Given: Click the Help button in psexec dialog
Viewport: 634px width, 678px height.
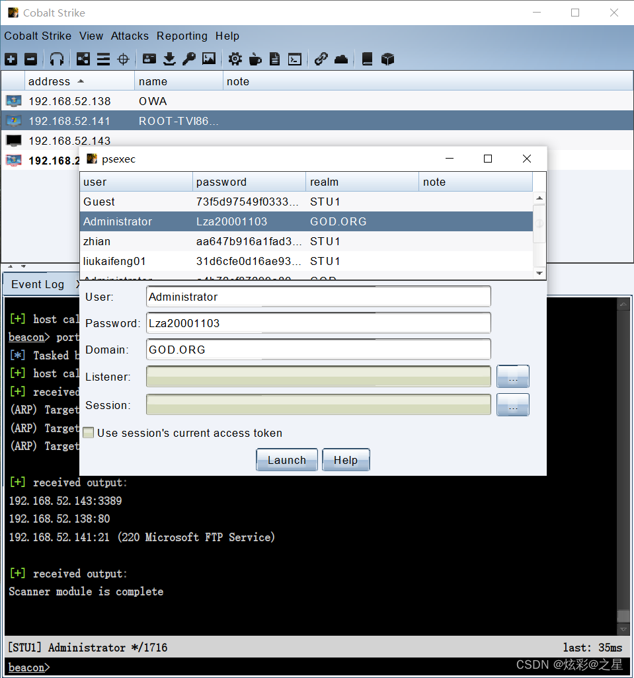Looking at the screenshot, I should [x=346, y=460].
